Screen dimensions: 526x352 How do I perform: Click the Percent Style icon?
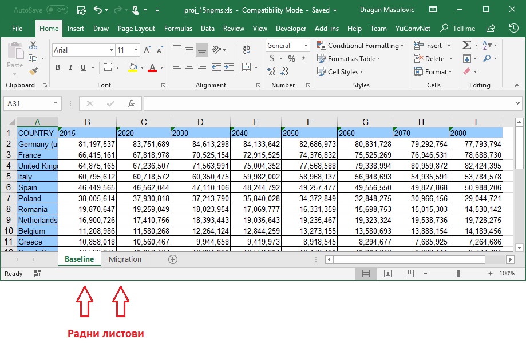(x=291, y=58)
